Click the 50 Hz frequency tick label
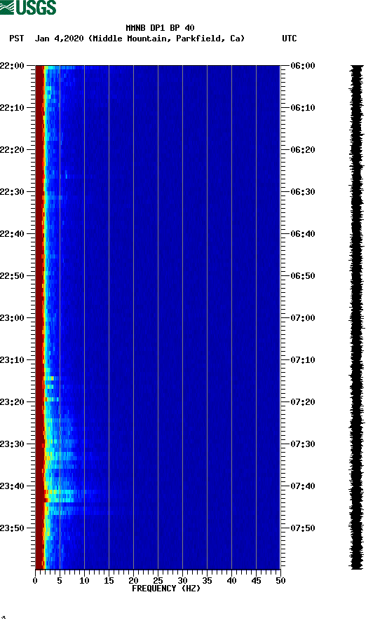 pos(280,581)
